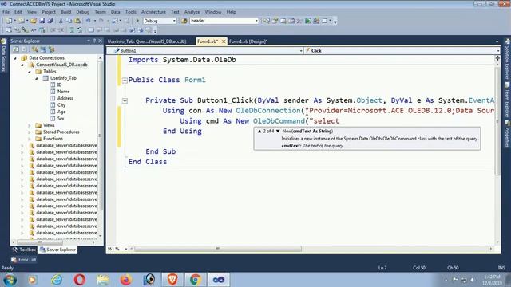Viewport: 511px width, 287px height.
Task: Open the Architecture menu
Action: click(x=153, y=12)
